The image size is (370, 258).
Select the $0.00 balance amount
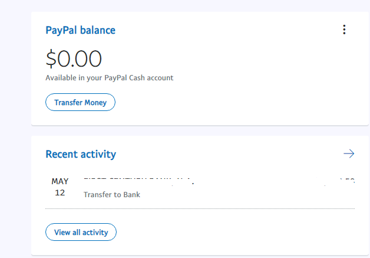tap(74, 58)
